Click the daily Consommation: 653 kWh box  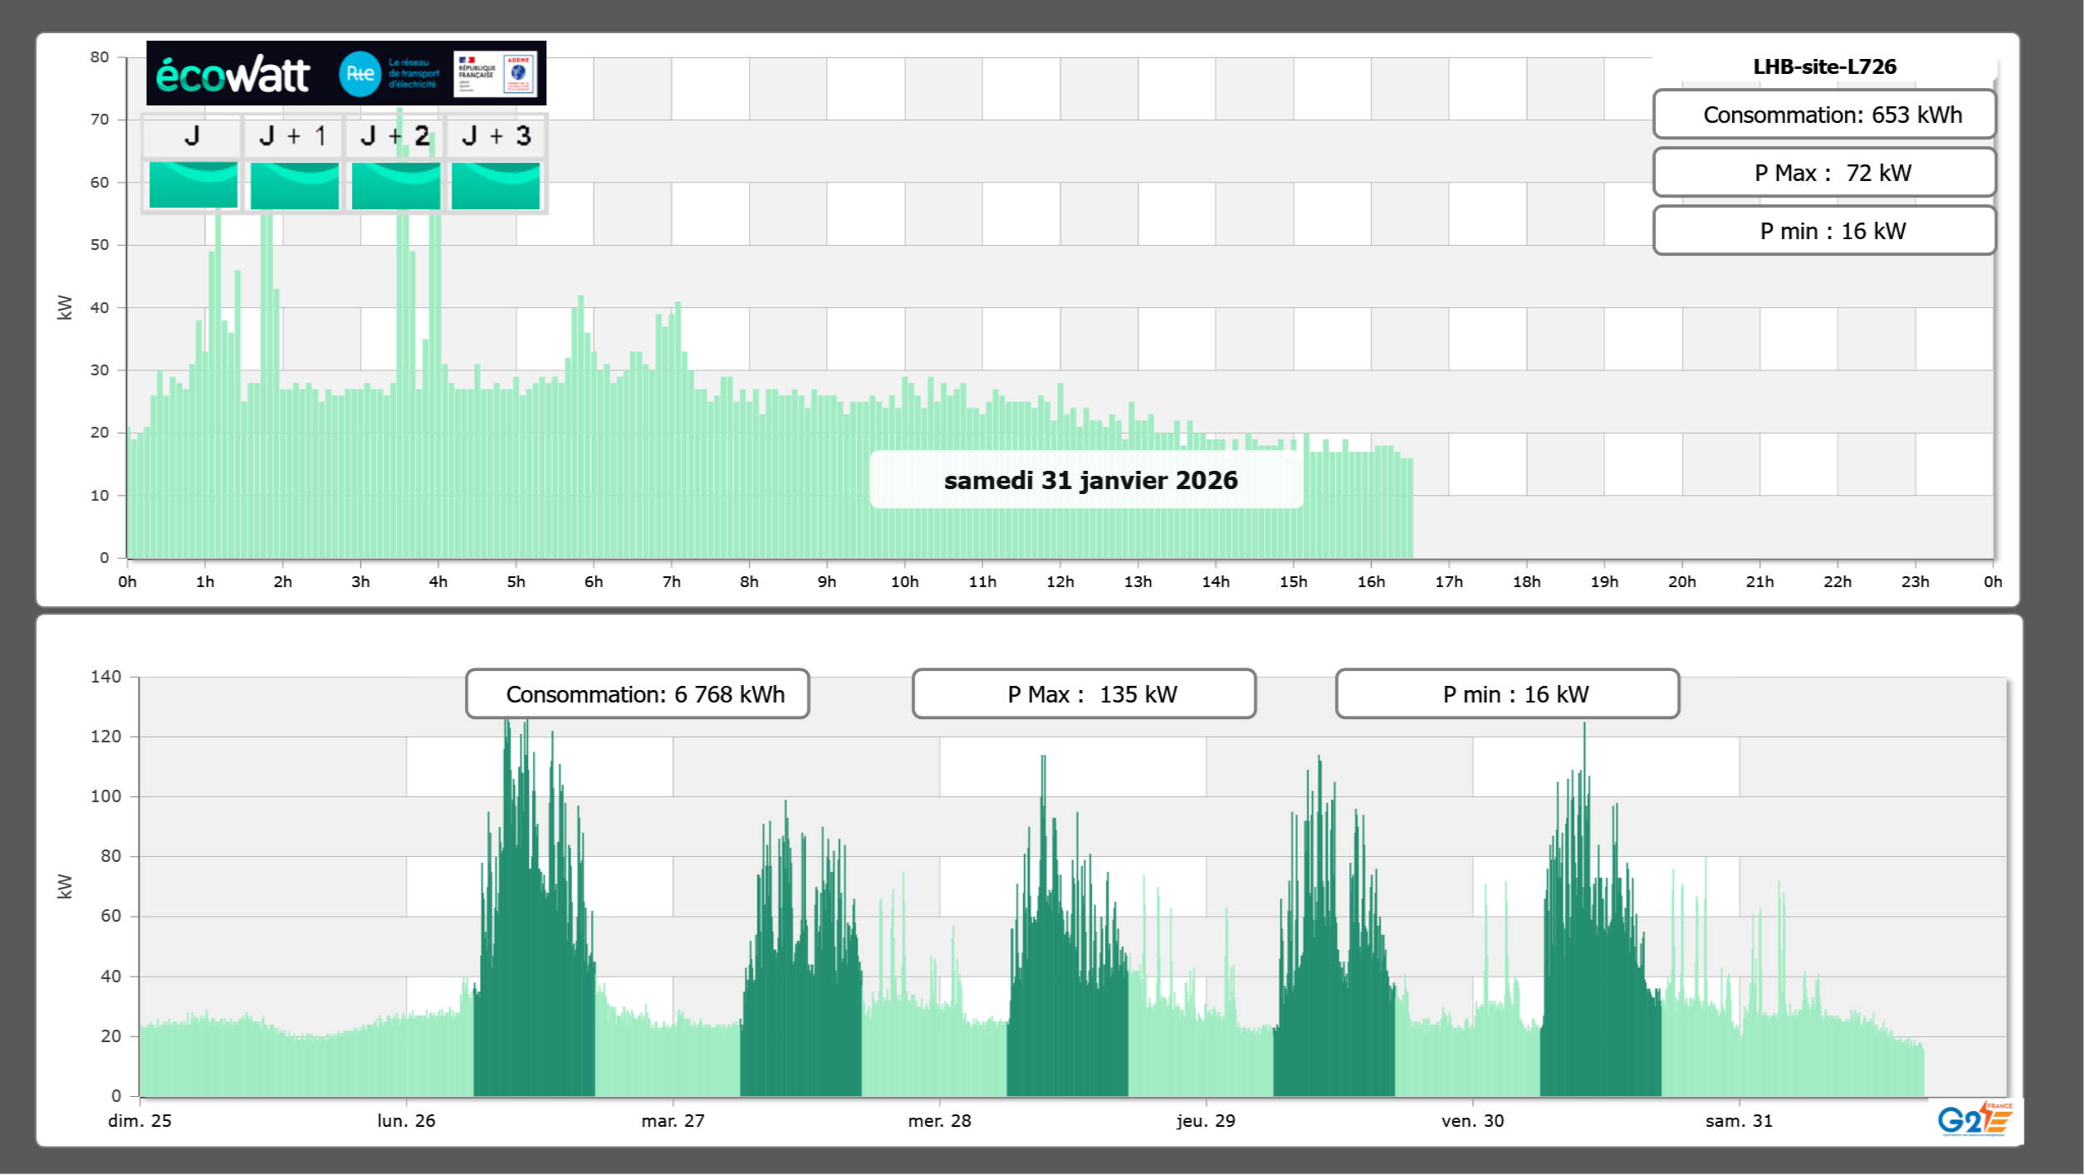pos(1824,115)
